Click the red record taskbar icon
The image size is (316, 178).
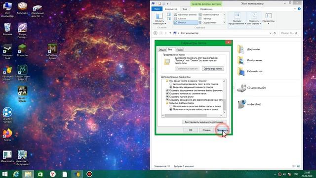(89, 174)
